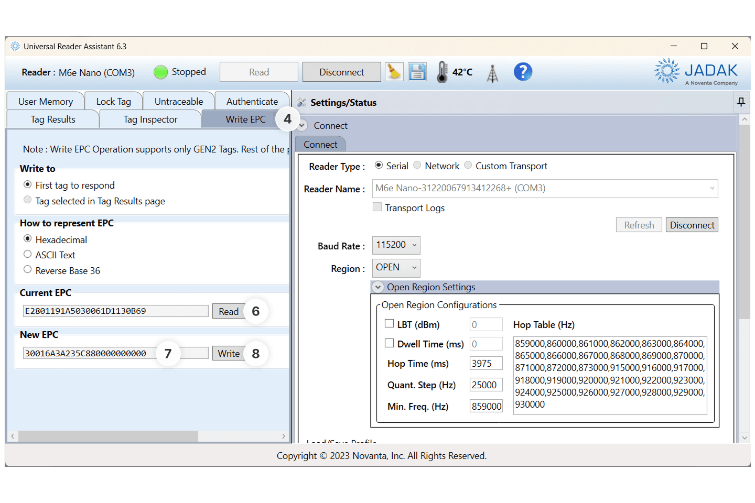
Task: Click the toolbar Read button
Action: click(x=259, y=72)
